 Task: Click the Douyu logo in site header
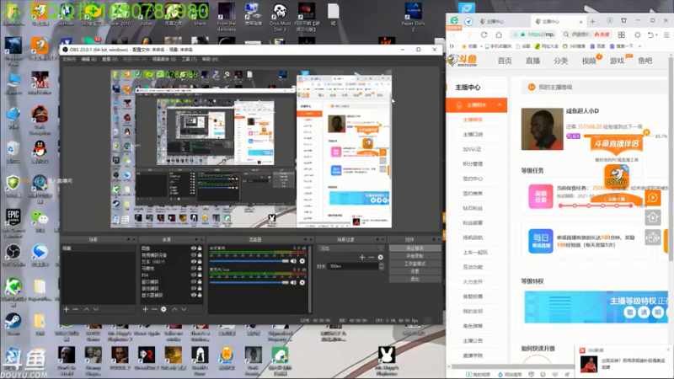(462, 61)
